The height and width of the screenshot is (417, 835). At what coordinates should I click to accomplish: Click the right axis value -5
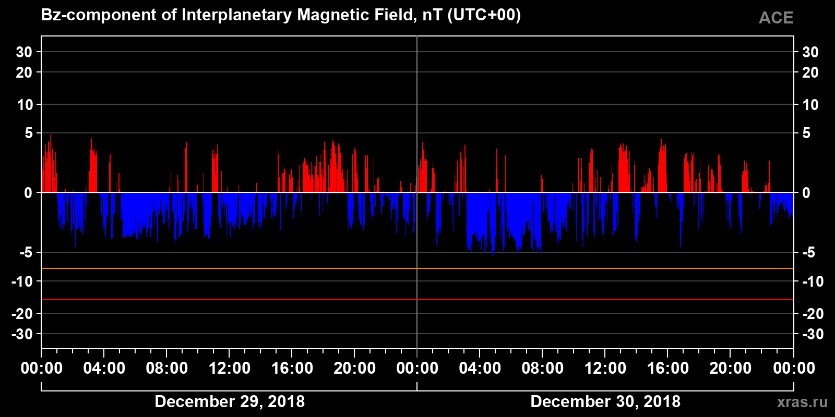tap(808, 253)
